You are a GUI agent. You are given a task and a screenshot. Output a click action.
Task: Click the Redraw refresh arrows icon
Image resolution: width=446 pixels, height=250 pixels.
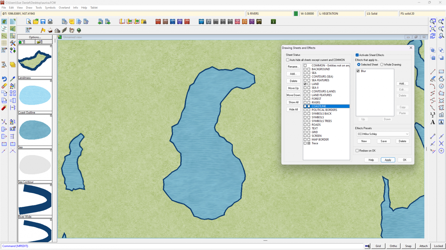[433, 36]
